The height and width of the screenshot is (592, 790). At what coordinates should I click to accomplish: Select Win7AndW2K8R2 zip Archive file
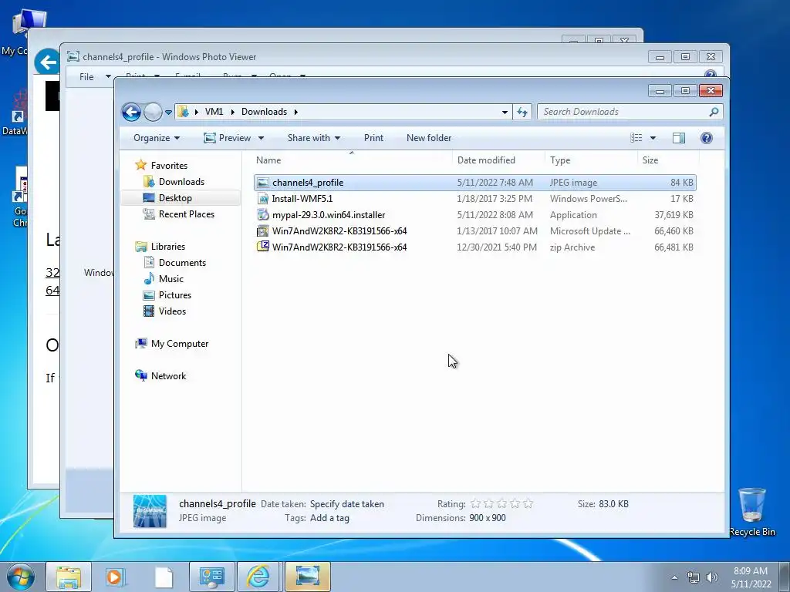click(x=475, y=247)
